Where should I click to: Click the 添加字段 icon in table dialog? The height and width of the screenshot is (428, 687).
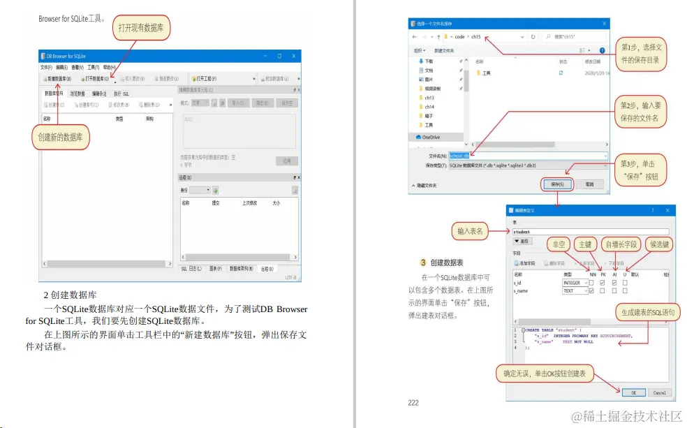click(517, 263)
